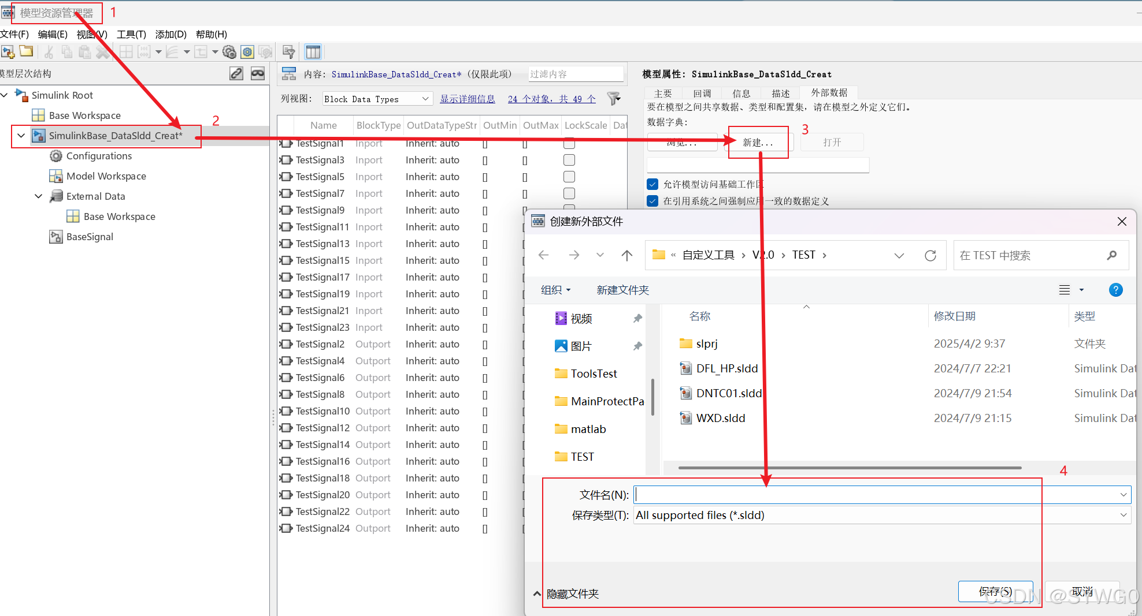Click the 过滤内容 filter input field
1142x616 pixels.
tap(576, 74)
